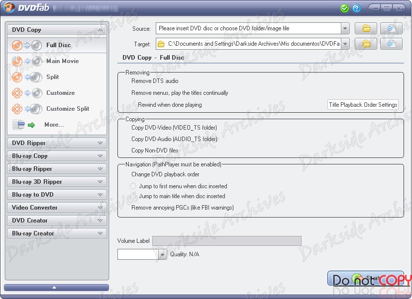Open More... copy modes
This screenshot has width=412, height=299.
(57, 125)
